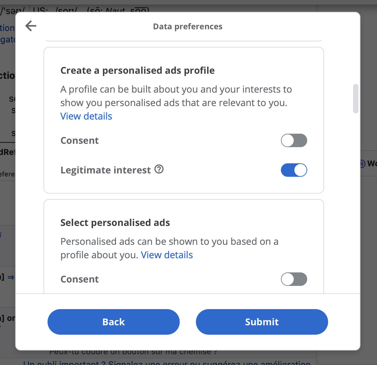377x365 pixels.
Task: Disable the Legitimate interest switch
Action: tap(294, 170)
